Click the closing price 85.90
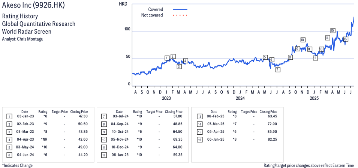358x168 pixels. (273, 132)
